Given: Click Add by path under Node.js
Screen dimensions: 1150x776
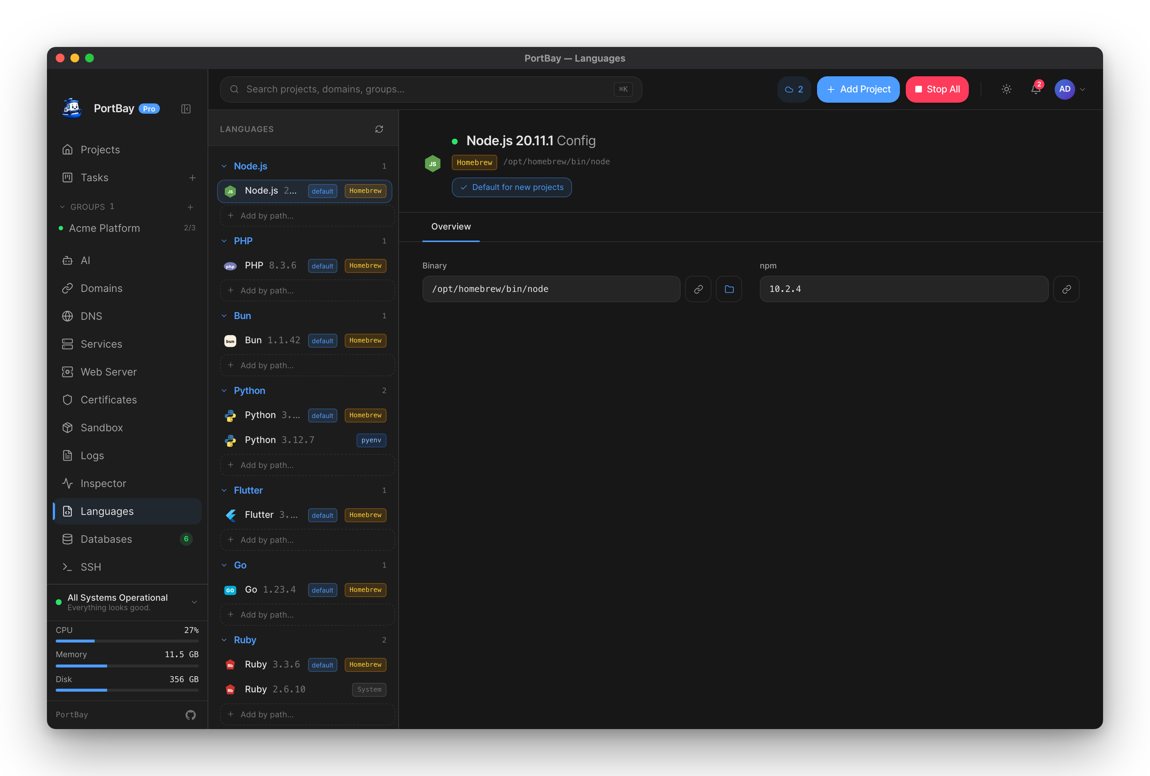Looking at the screenshot, I should point(307,216).
